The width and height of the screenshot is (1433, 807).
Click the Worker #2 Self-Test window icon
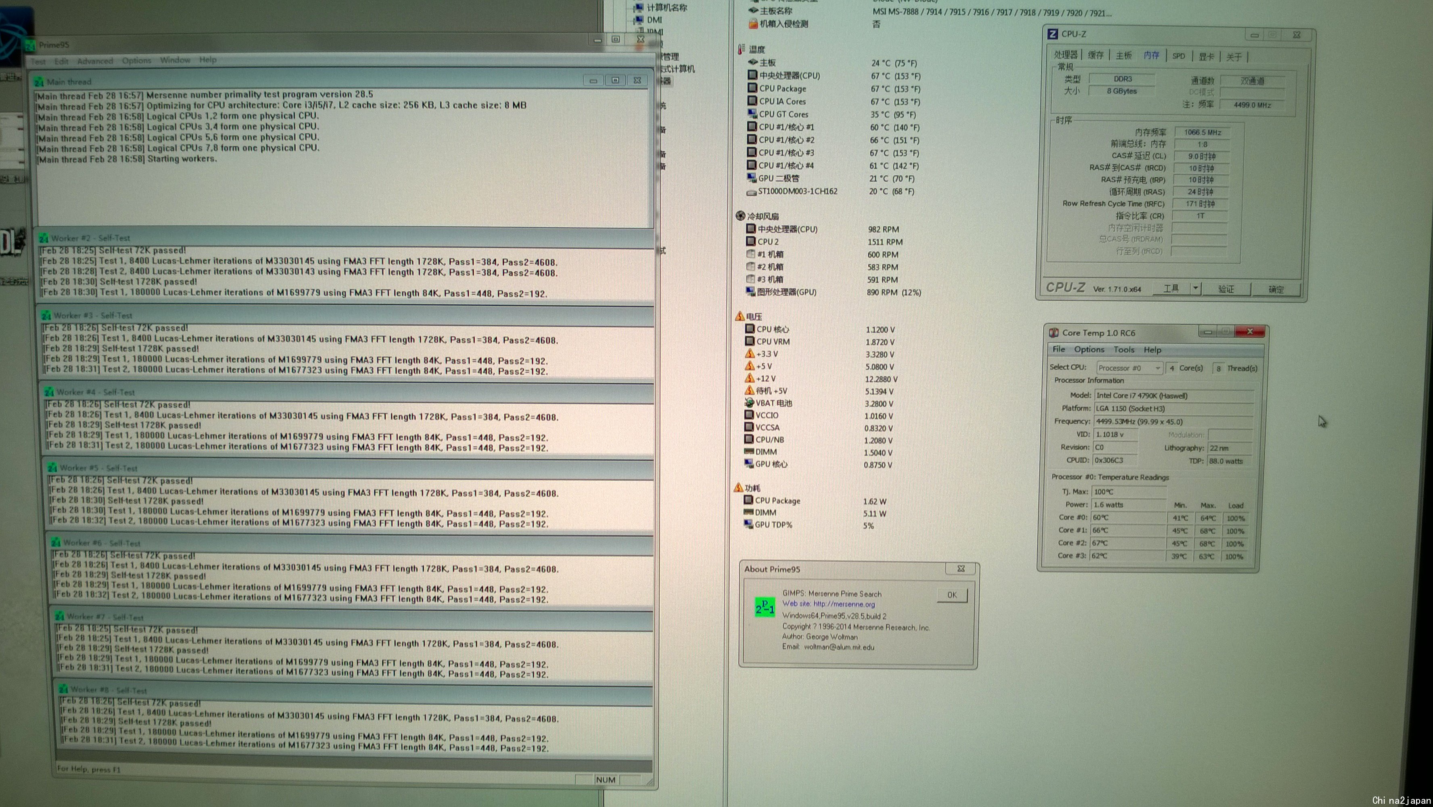pyautogui.click(x=44, y=238)
